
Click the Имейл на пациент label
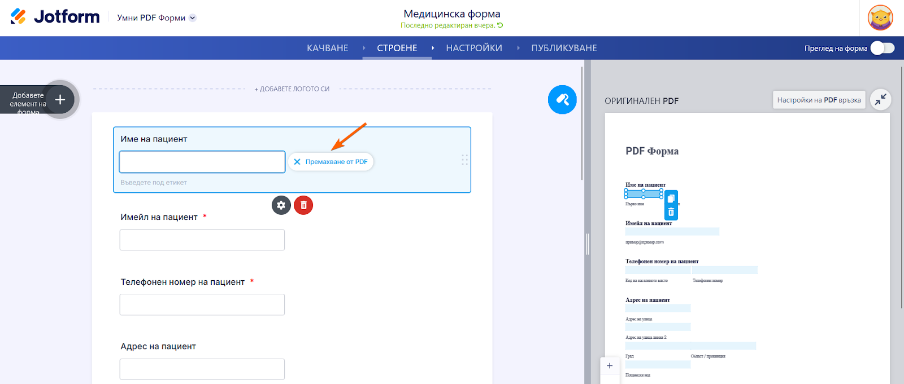[159, 217]
